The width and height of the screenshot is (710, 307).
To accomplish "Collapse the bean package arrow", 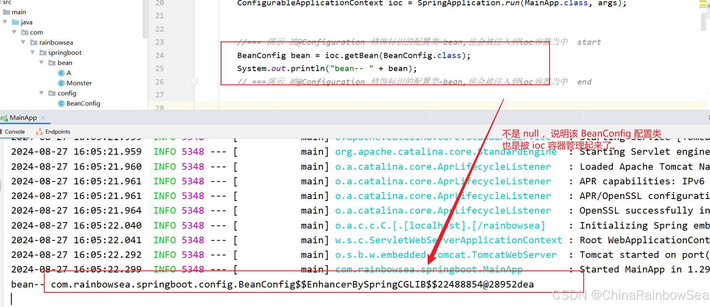I will 41,63.
